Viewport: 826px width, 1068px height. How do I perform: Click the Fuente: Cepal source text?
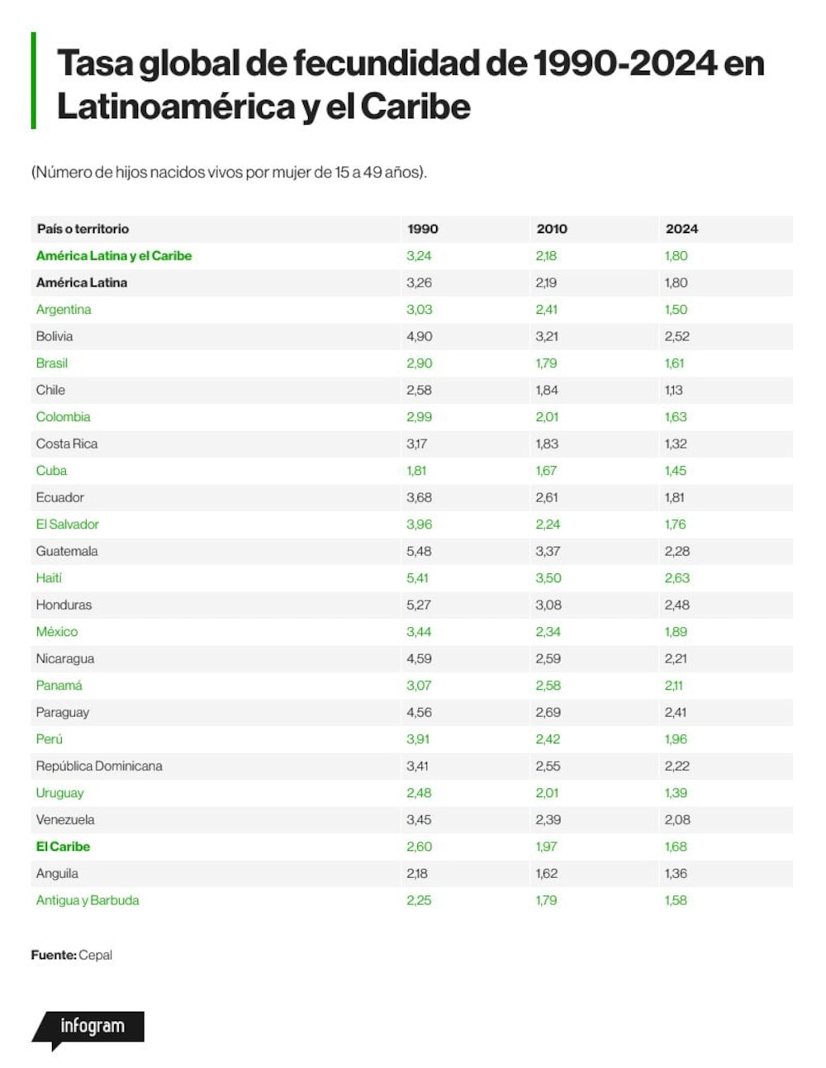pyautogui.click(x=72, y=955)
